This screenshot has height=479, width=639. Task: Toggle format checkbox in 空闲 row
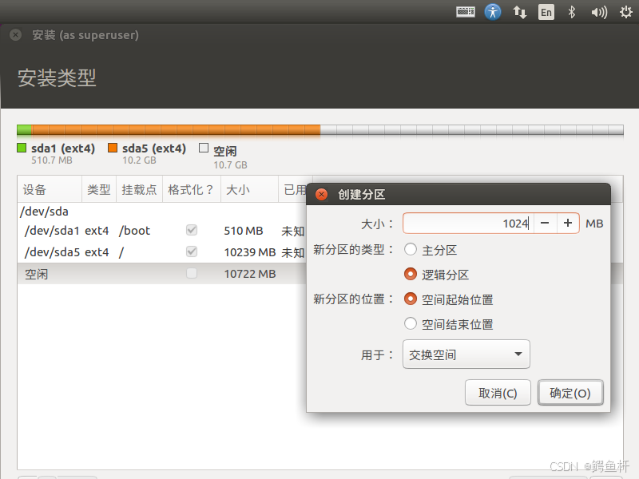coord(192,273)
